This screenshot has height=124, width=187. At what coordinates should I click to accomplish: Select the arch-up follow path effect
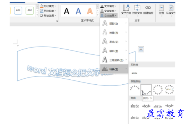coord(135,89)
